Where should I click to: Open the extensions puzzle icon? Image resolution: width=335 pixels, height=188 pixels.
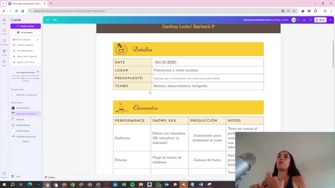(x=315, y=11)
